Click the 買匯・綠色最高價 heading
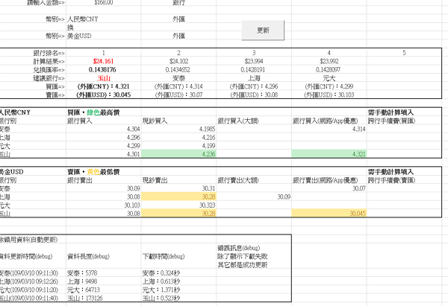The width and height of the screenshot is (448, 306). pyautogui.click(x=93, y=112)
